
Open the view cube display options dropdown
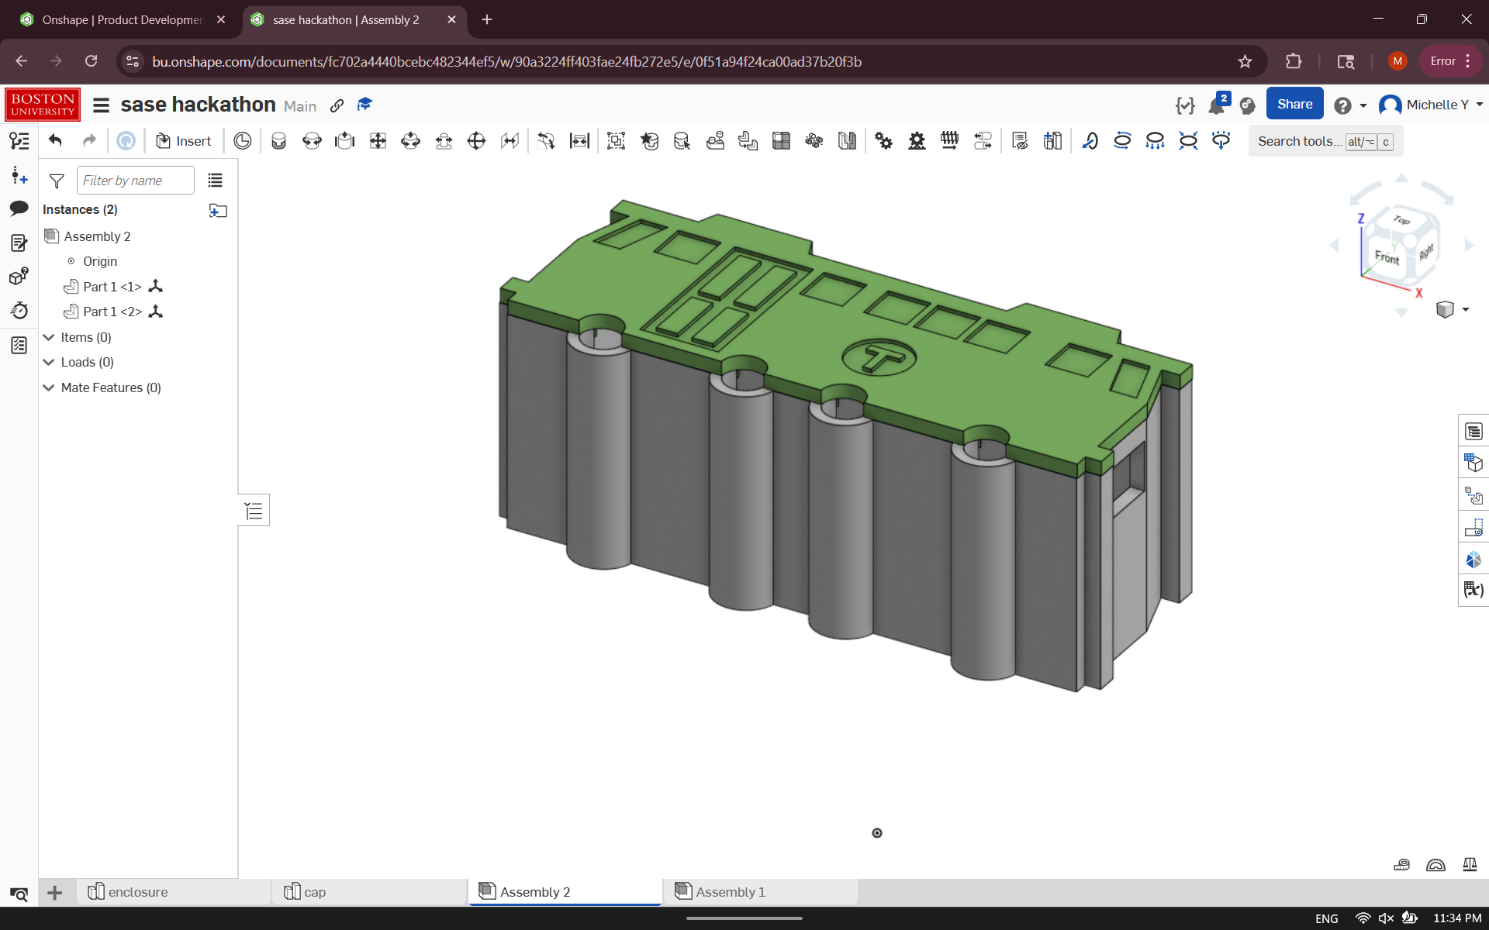[x=1465, y=310]
